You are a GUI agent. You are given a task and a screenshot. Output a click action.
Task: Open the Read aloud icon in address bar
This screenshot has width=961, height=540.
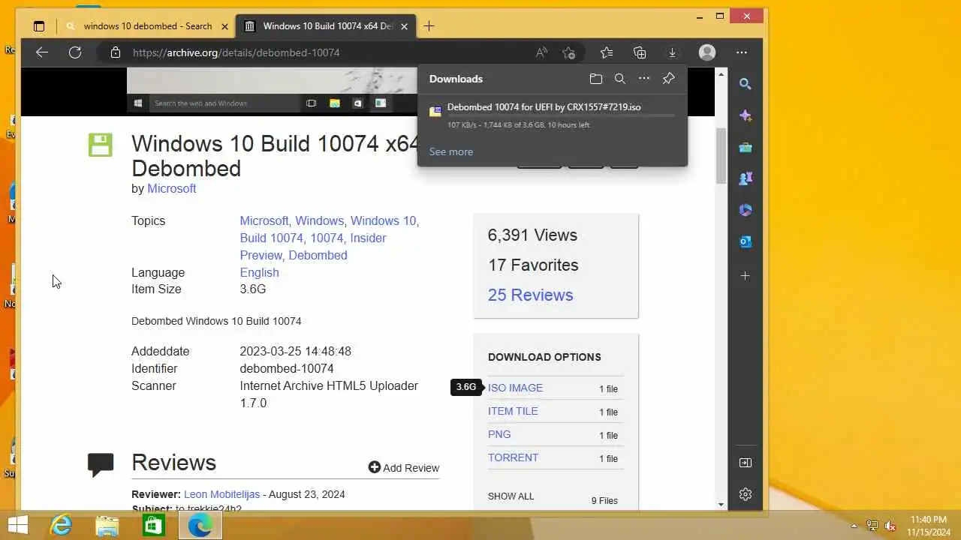pos(541,52)
